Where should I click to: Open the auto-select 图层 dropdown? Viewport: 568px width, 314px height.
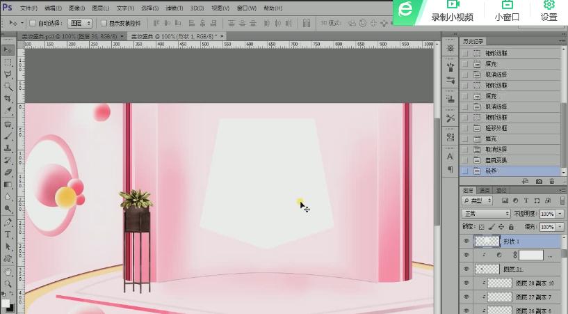80,23
